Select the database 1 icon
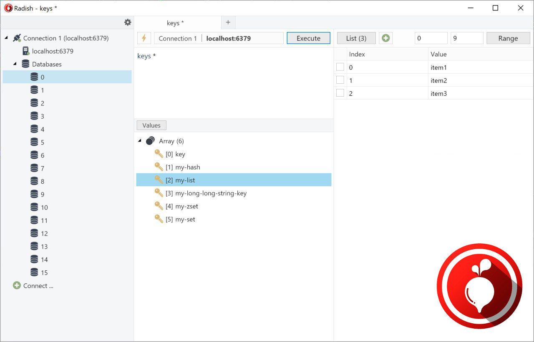The width and height of the screenshot is (534, 342). click(x=34, y=90)
